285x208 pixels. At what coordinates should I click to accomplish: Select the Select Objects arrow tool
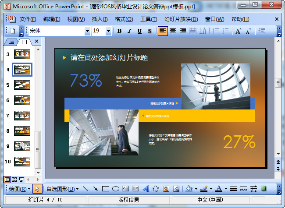[37, 189]
